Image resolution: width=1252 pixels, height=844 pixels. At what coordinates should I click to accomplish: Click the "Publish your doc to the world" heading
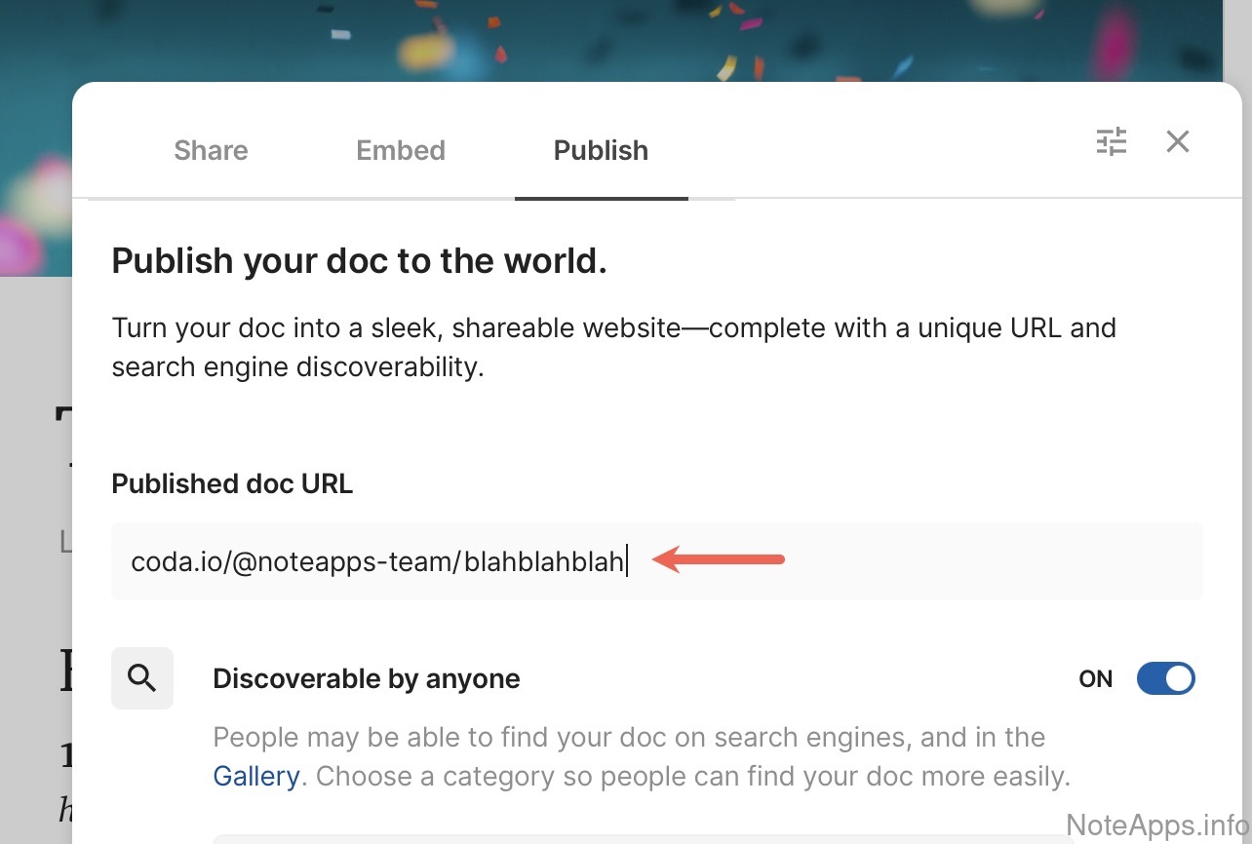click(359, 261)
